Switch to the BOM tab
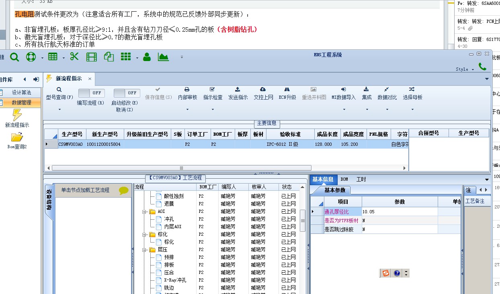 point(344,180)
